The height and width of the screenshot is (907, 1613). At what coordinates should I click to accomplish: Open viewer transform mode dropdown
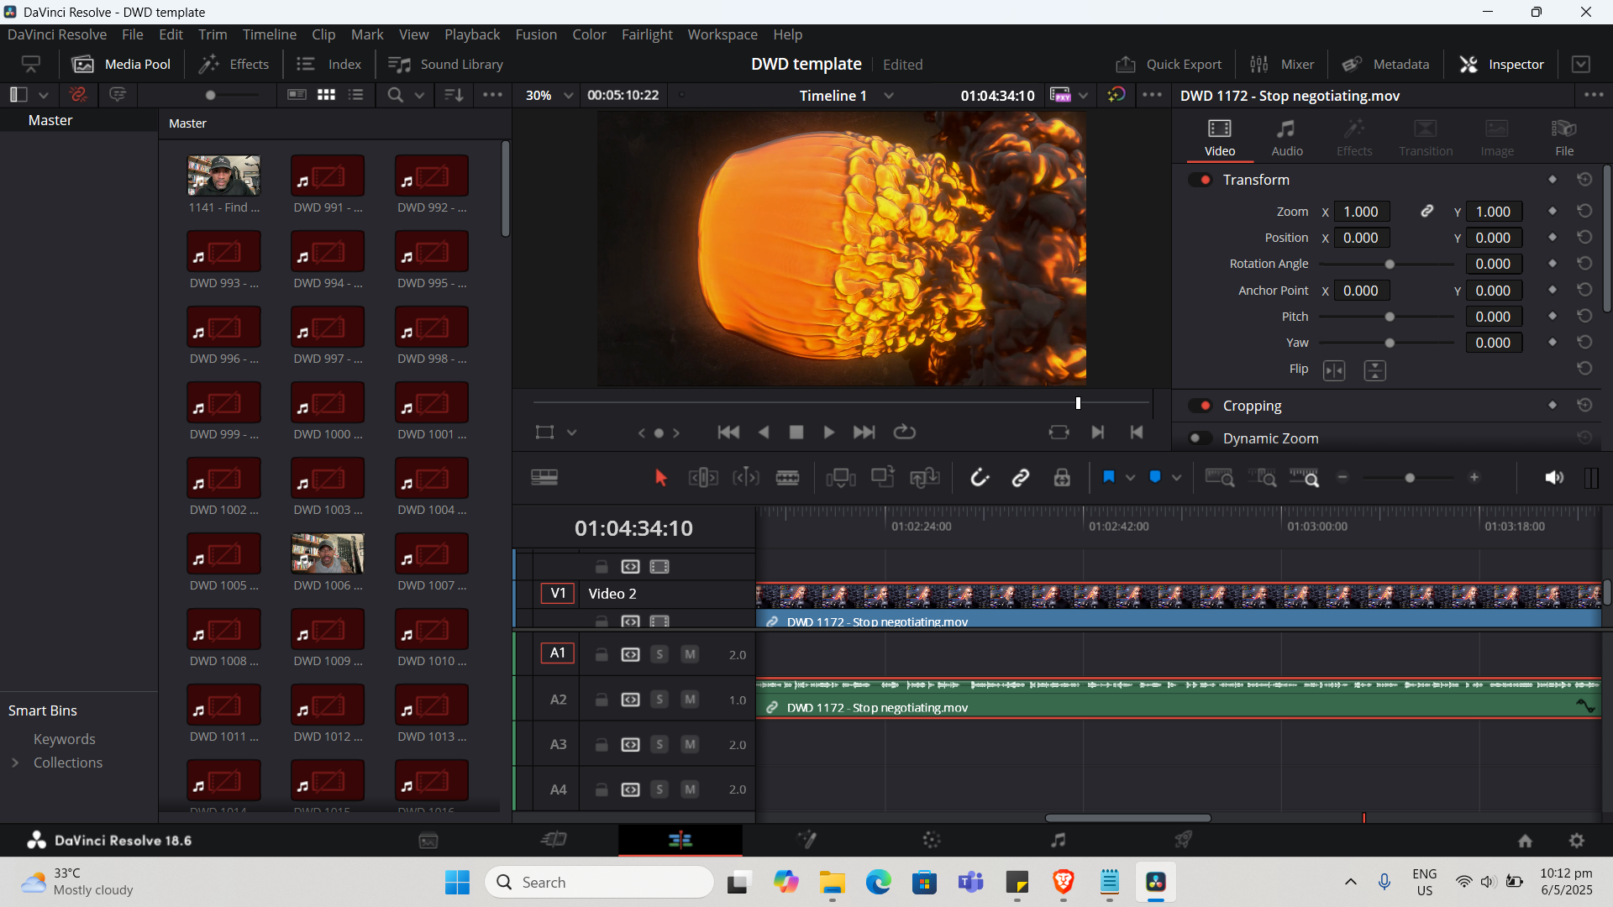[571, 433]
